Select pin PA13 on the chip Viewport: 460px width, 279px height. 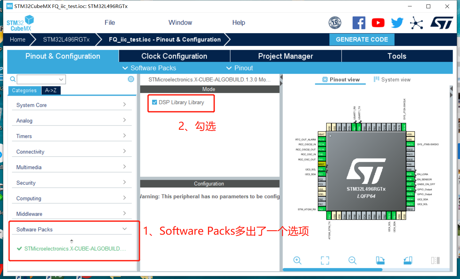(x=410, y=144)
